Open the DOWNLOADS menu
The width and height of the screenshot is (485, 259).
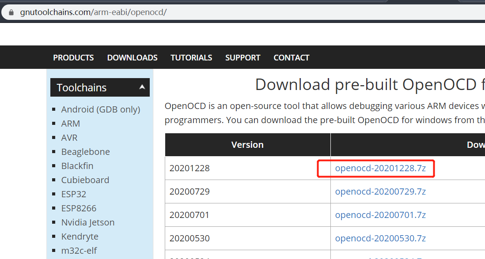click(132, 57)
